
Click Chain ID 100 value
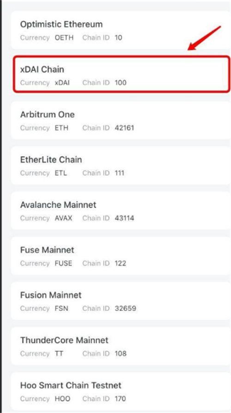121,83
